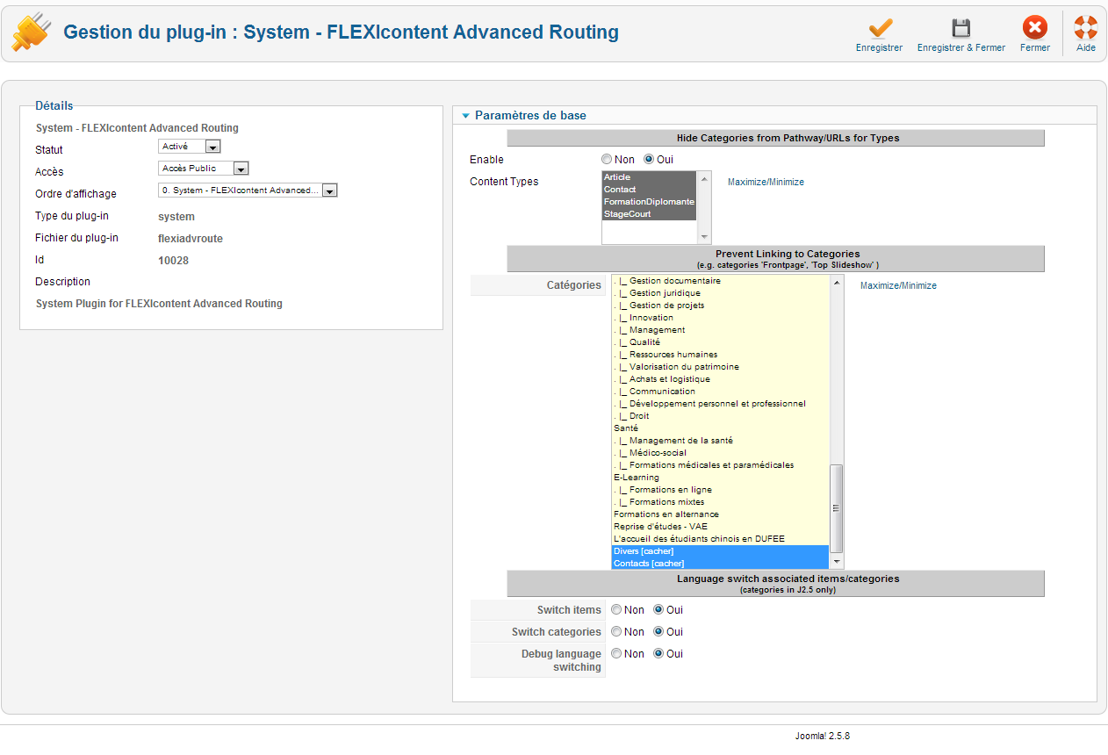Set Switch categories to Oui
1108x755 pixels.
[x=658, y=632]
